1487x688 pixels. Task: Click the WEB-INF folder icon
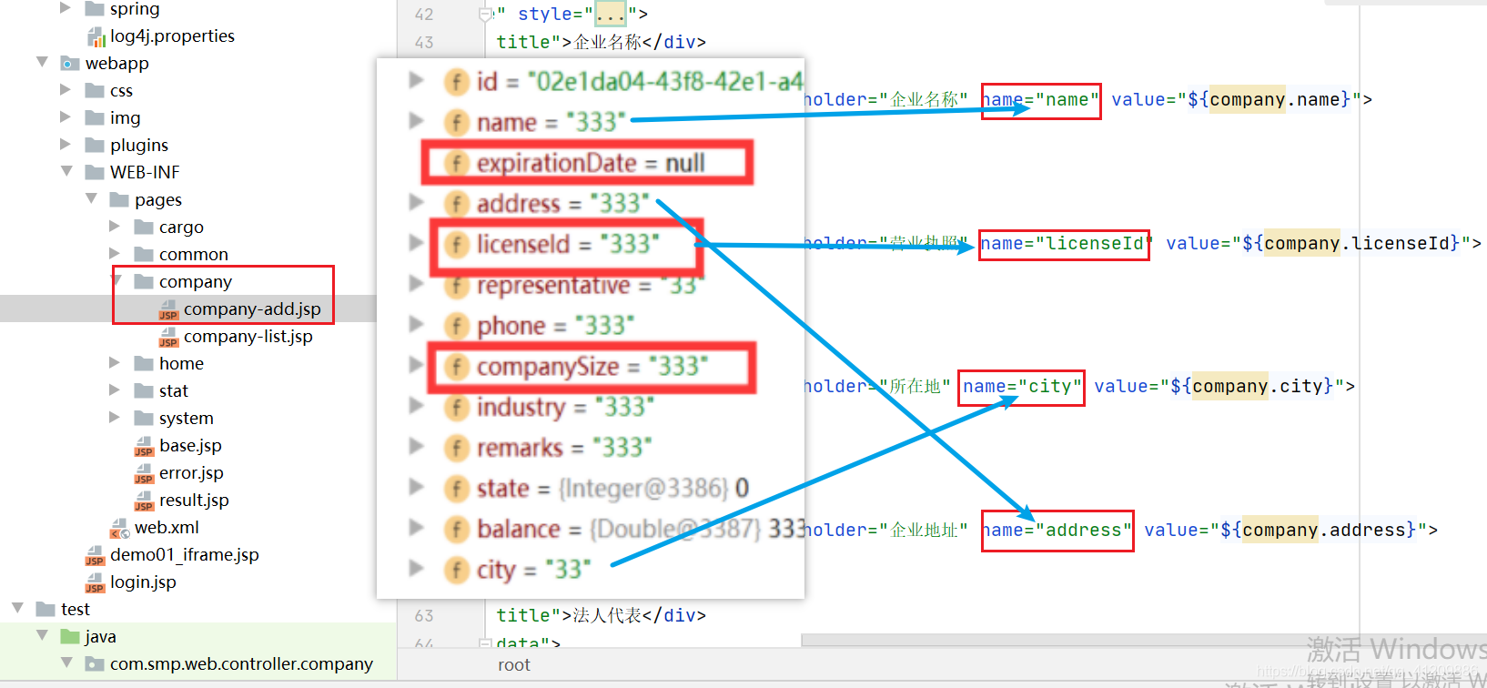(95, 172)
